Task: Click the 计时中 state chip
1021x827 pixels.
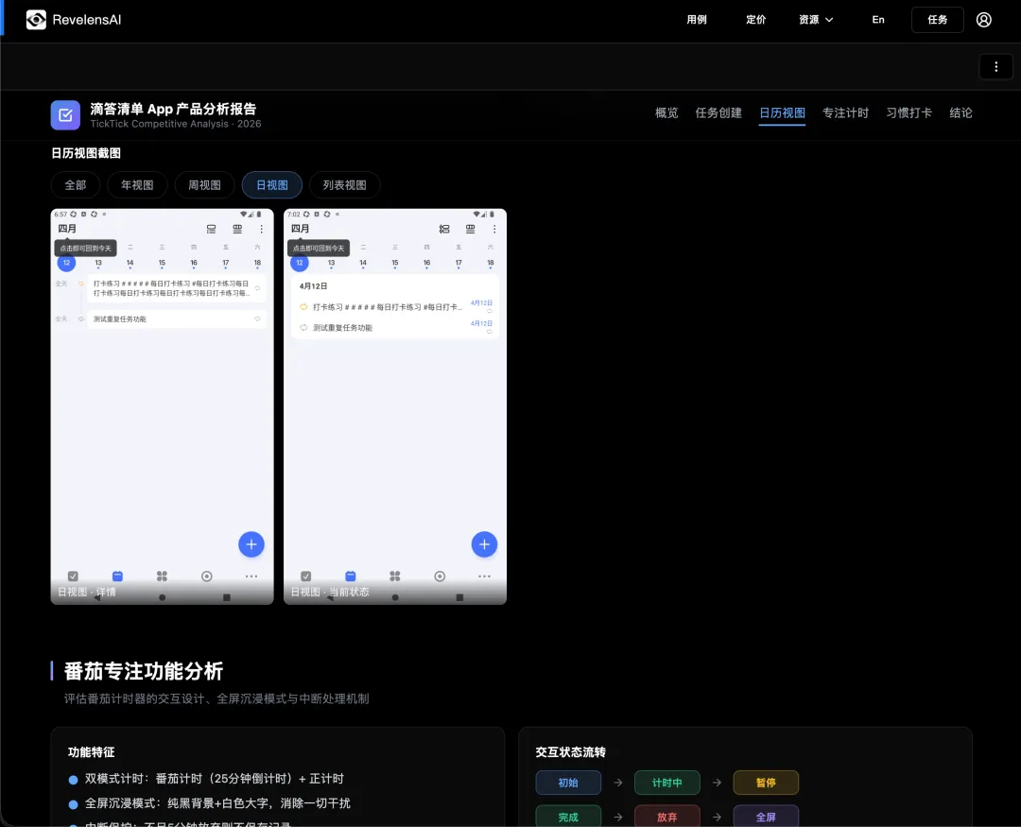Action: click(666, 783)
